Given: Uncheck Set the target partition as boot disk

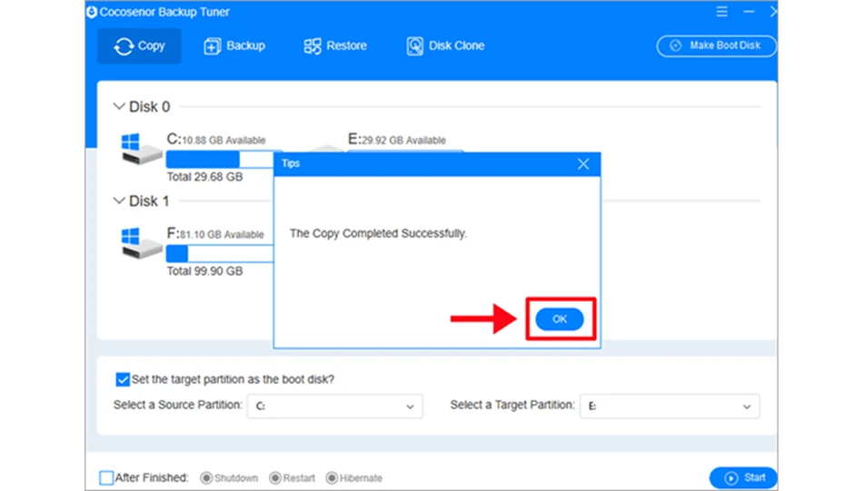Looking at the screenshot, I should [x=123, y=379].
